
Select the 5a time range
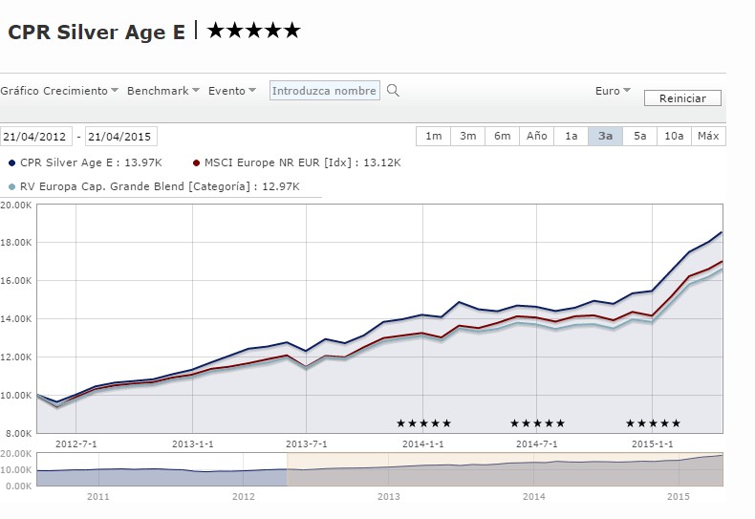pos(640,137)
